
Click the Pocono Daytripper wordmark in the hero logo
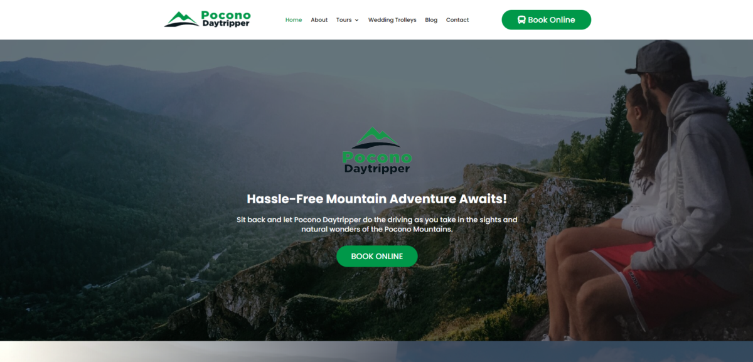pos(377,162)
